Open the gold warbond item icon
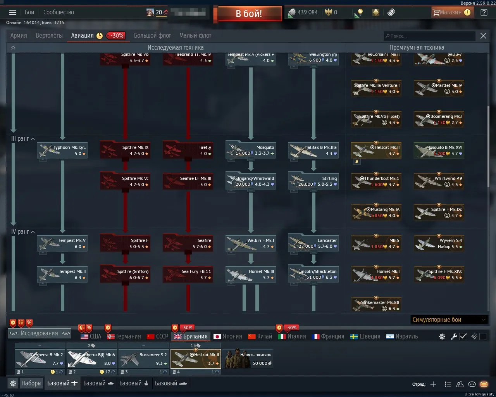Screen dimensions: 496x397 pyautogui.click(x=375, y=12)
